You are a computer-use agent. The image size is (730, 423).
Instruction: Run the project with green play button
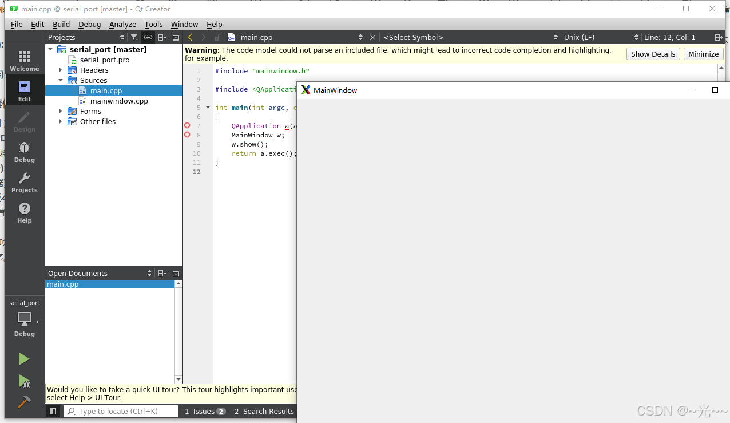coord(24,359)
